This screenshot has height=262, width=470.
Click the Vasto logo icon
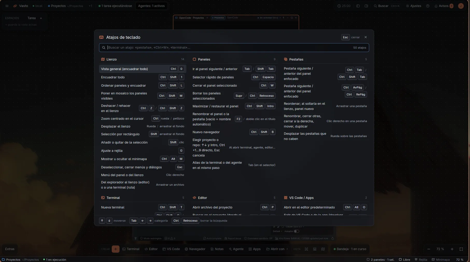pos(15,6)
